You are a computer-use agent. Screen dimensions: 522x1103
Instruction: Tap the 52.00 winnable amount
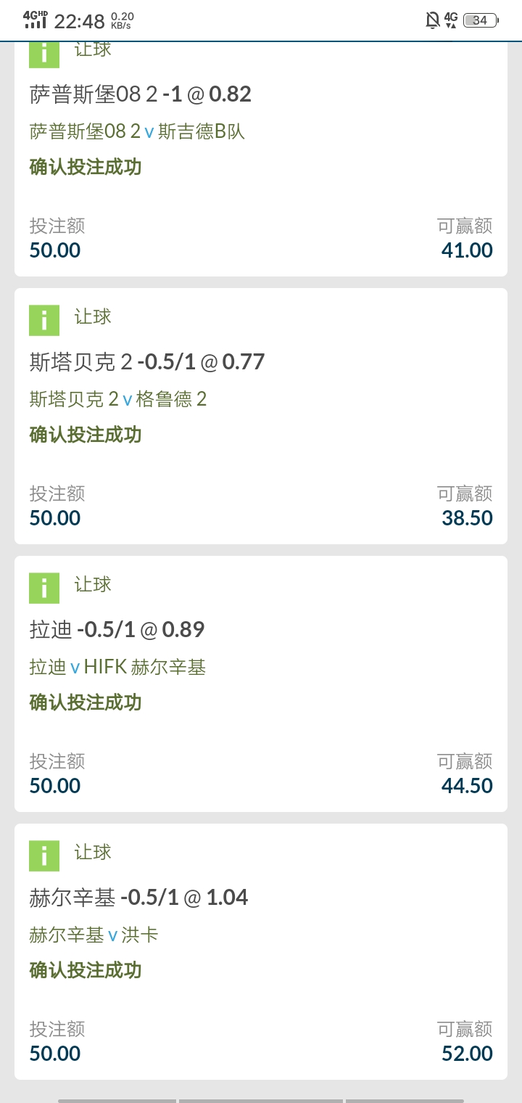tap(467, 1053)
